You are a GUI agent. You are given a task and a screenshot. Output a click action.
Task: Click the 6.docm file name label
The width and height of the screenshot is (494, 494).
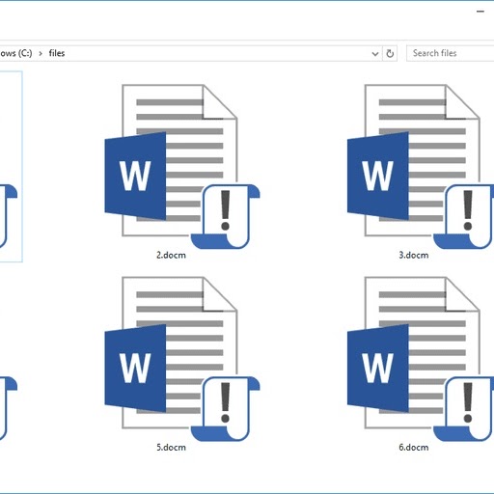[x=414, y=448]
